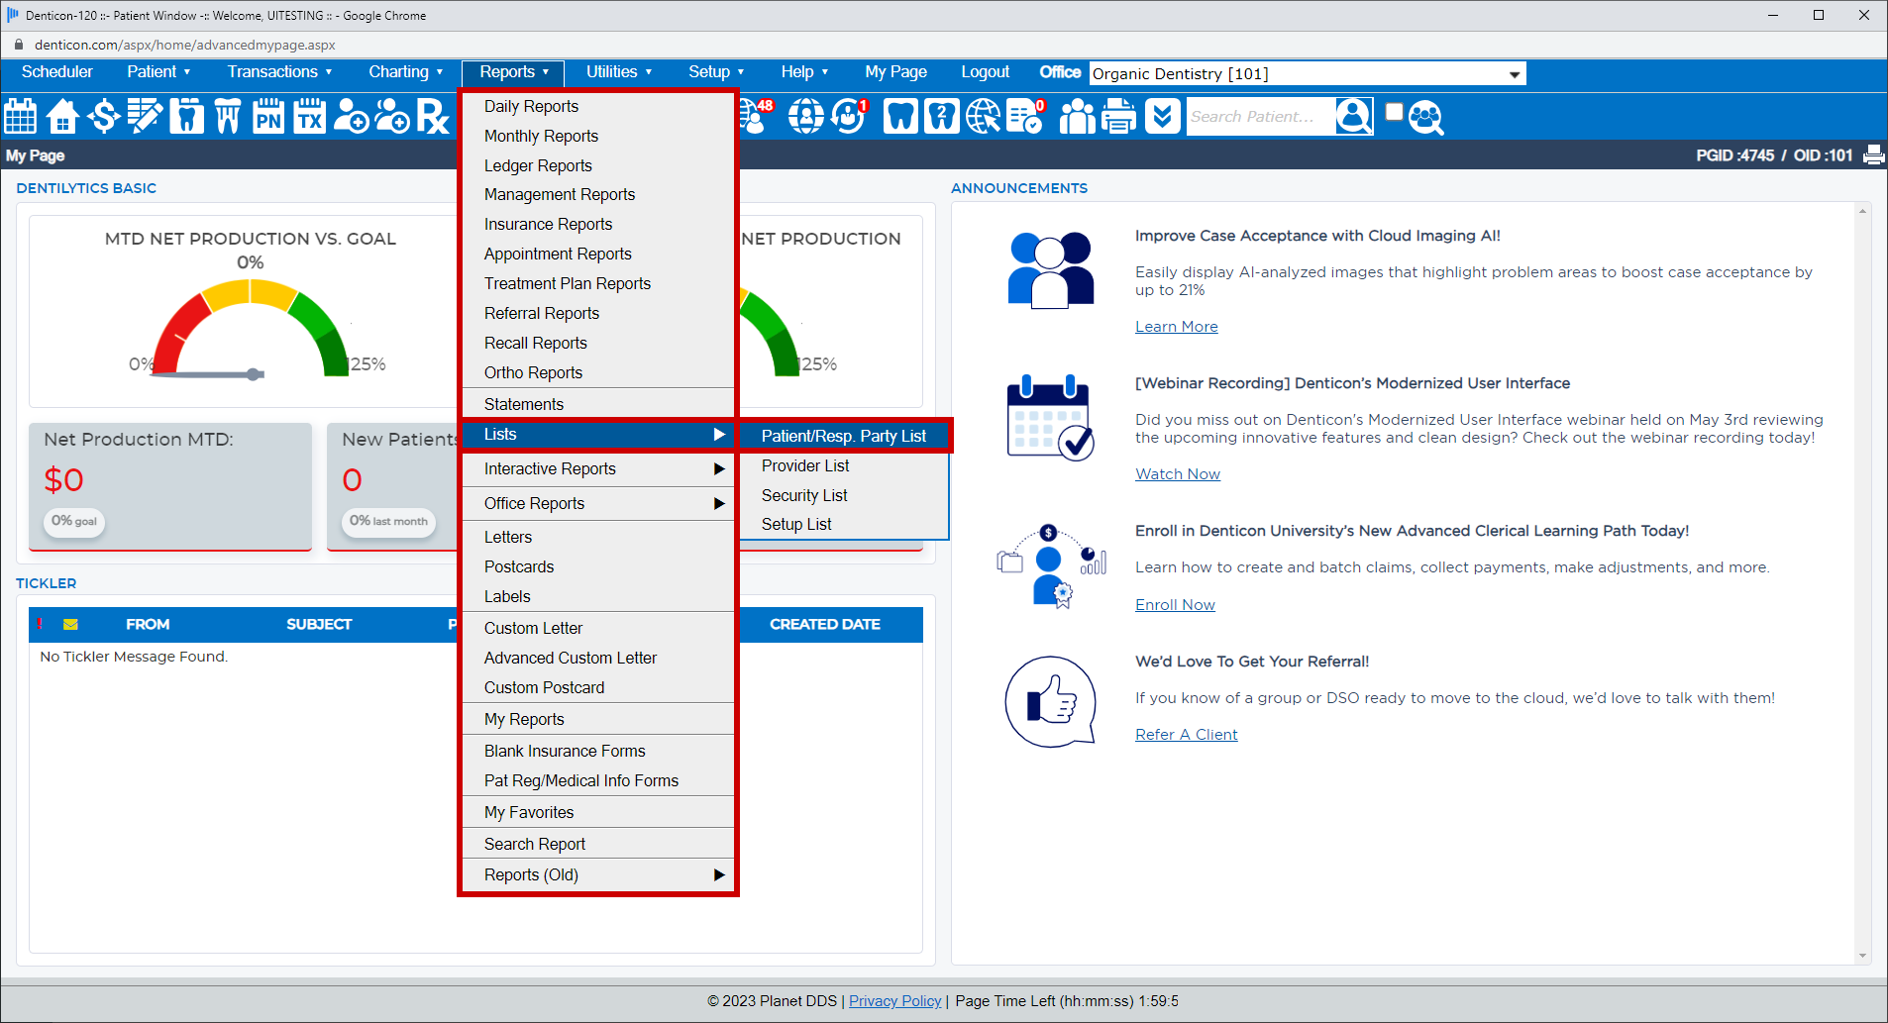1888x1023 pixels.
Task: Click the notes pencil icon
Action: tap(145, 116)
